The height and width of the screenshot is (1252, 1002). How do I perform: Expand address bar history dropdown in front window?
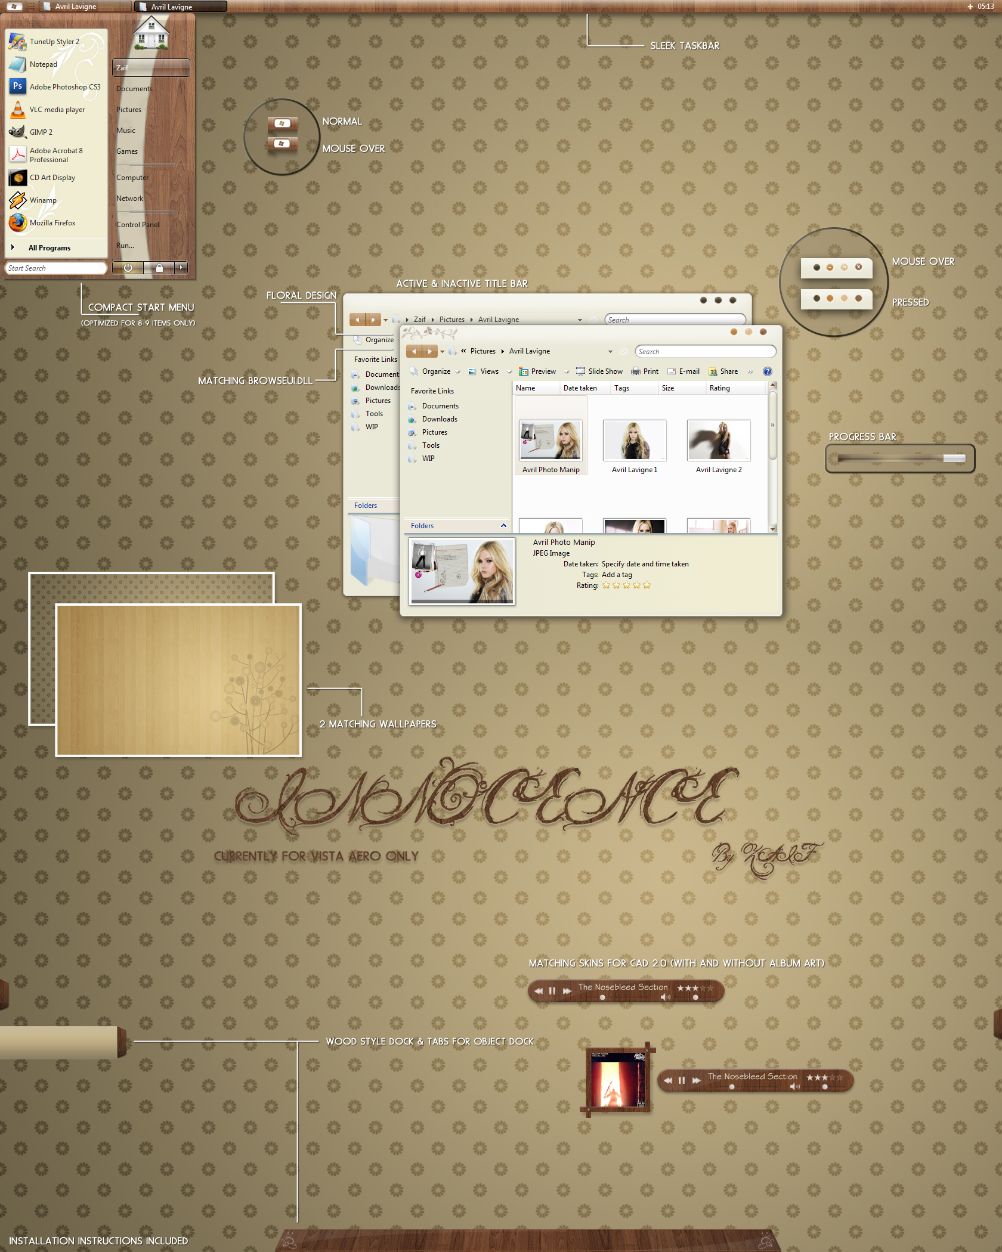pyautogui.click(x=610, y=352)
